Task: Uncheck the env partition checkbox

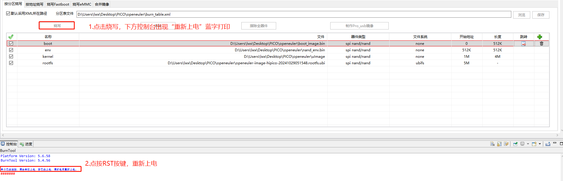Action: (x=11, y=50)
